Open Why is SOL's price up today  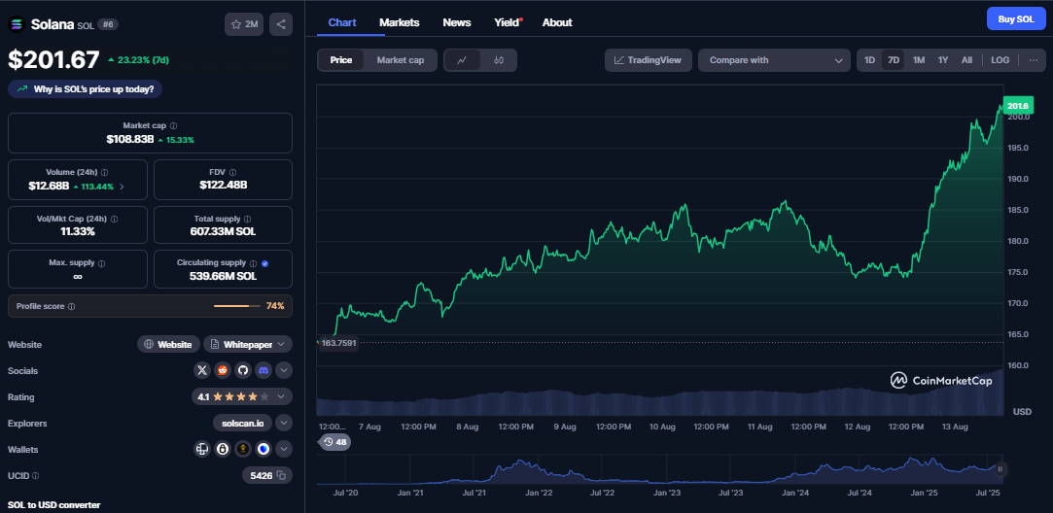coord(86,88)
